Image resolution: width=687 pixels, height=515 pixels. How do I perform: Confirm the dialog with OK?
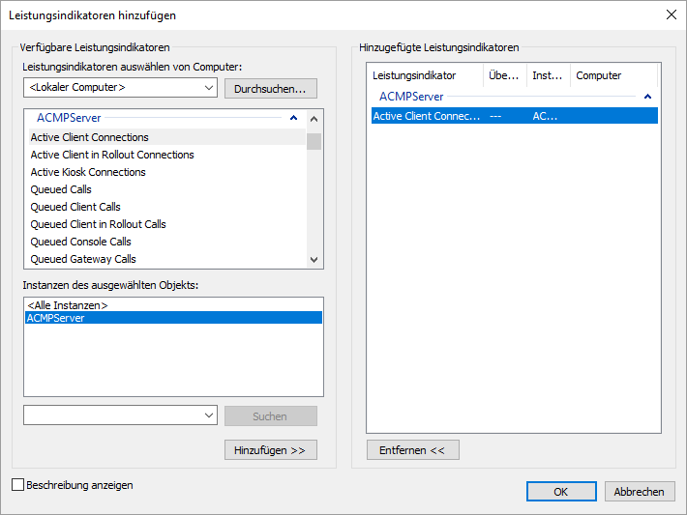coord(561,491)
